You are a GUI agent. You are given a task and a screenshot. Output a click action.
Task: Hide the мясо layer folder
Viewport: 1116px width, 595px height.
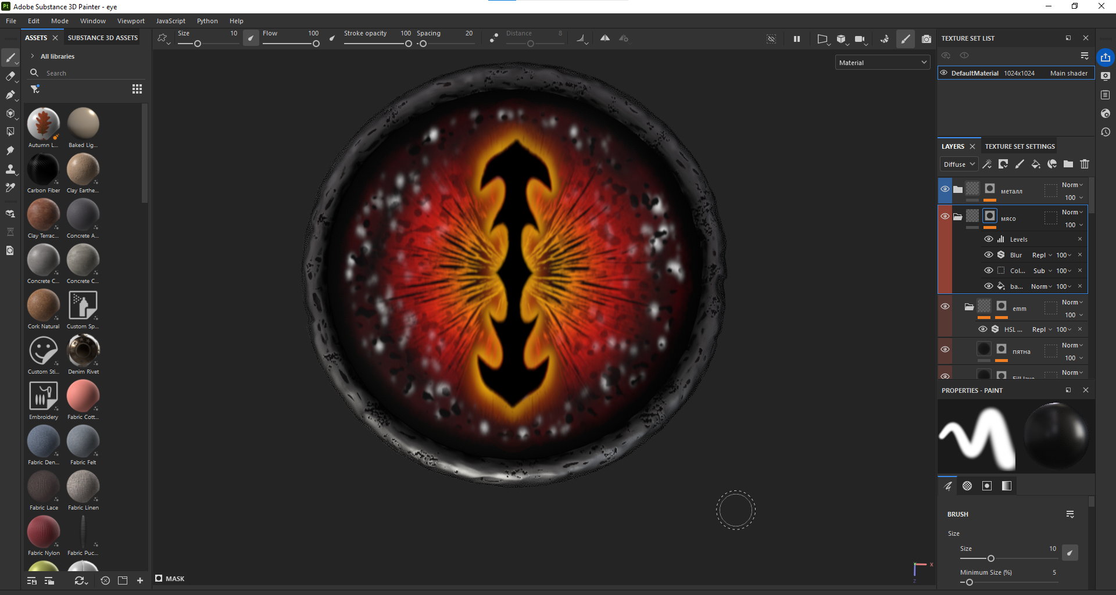click(945, 216)
